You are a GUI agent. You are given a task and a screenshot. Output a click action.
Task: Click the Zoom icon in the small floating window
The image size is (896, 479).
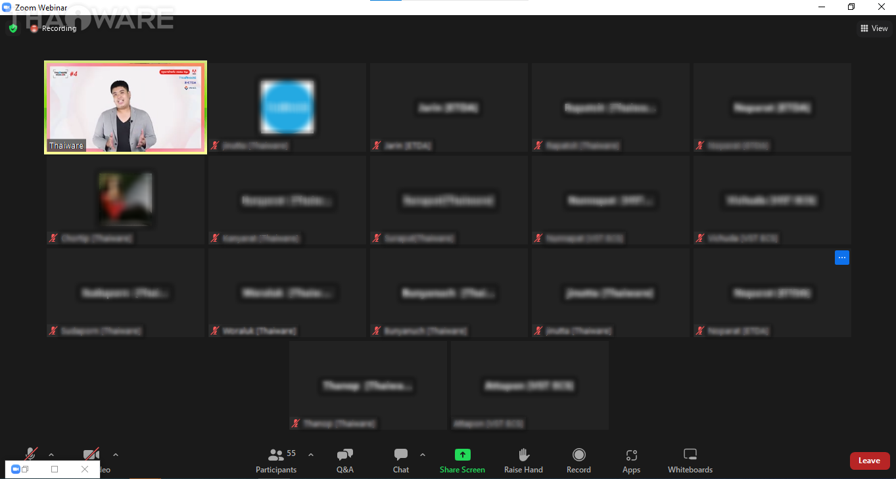(x=16, y=469)
